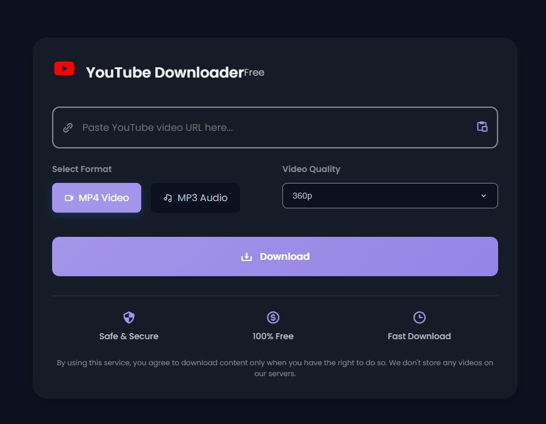Image resolution: width=546 pixels, height=424 pixels.
Task: Click the shield icon above Safe & Secure
Action: point(128,317)
